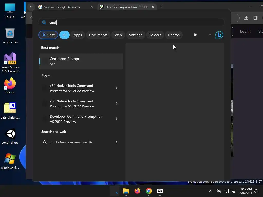Expand x86 Native Tools Command Prompt options

tap(117, 103)
